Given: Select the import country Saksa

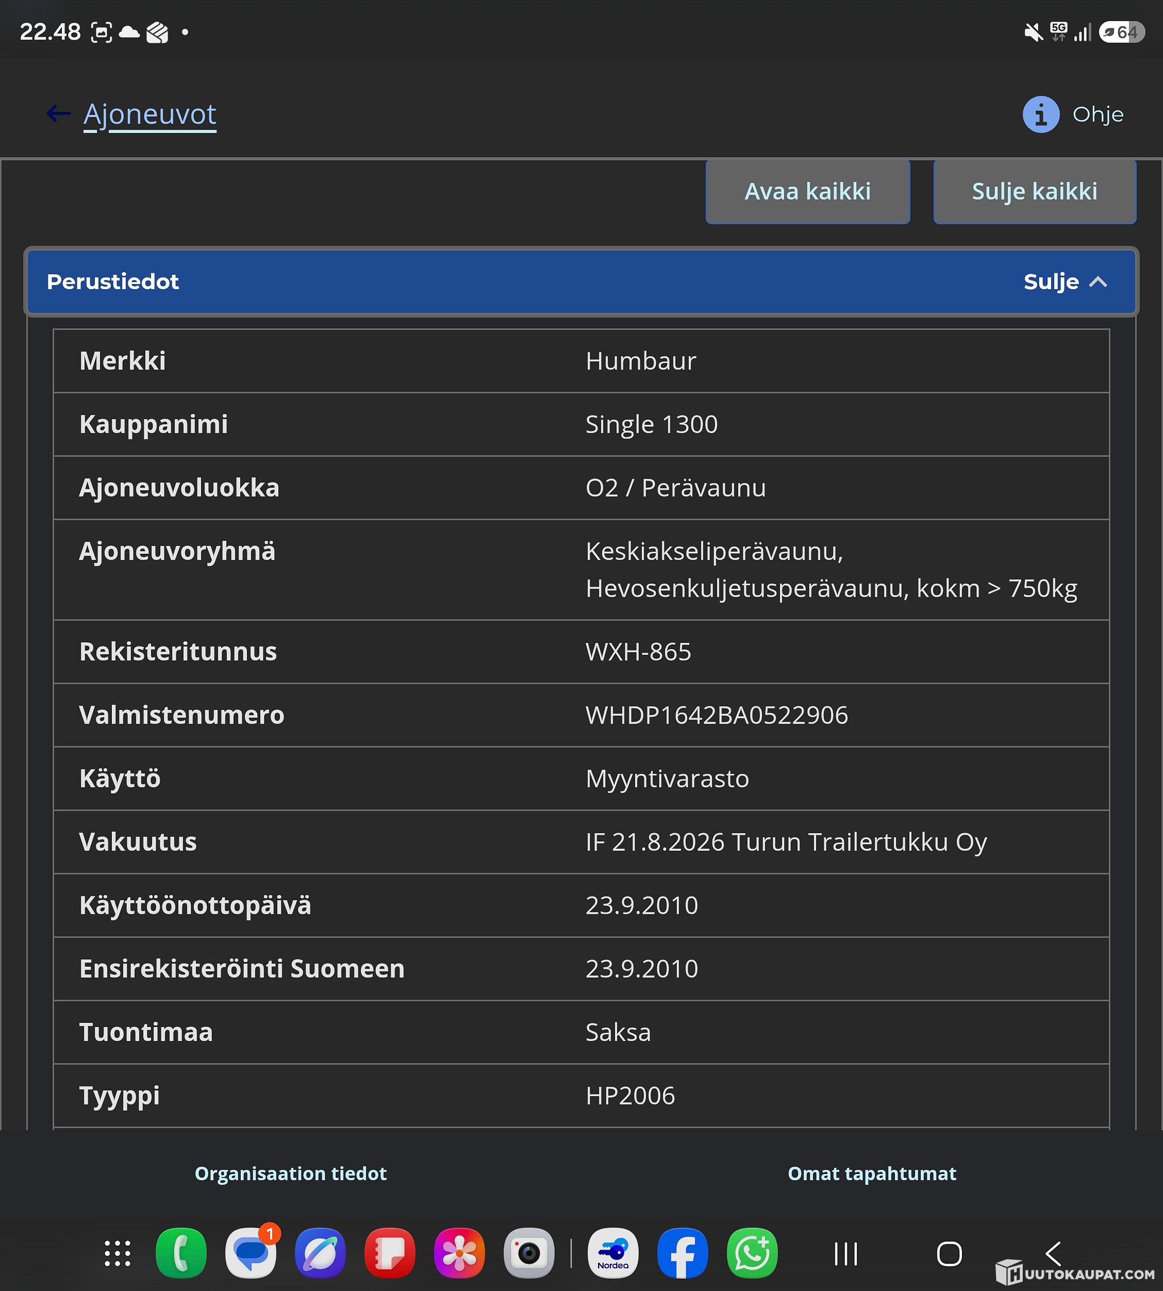Looking at the screenshot, I should [x=618, y=1032].
